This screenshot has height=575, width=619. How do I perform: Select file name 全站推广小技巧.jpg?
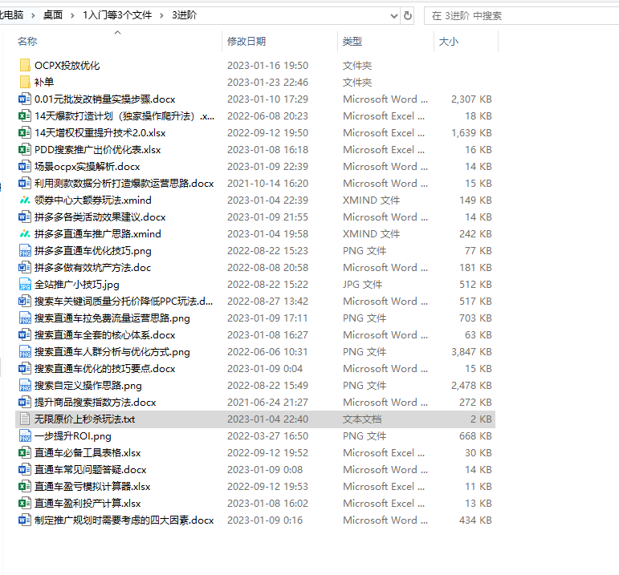click(76, 285)
